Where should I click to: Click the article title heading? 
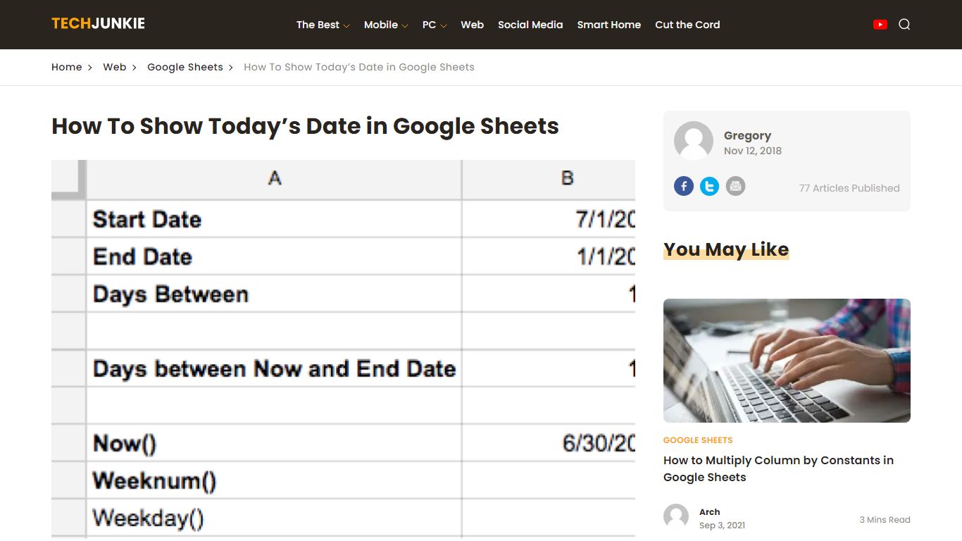click(305, 126)
